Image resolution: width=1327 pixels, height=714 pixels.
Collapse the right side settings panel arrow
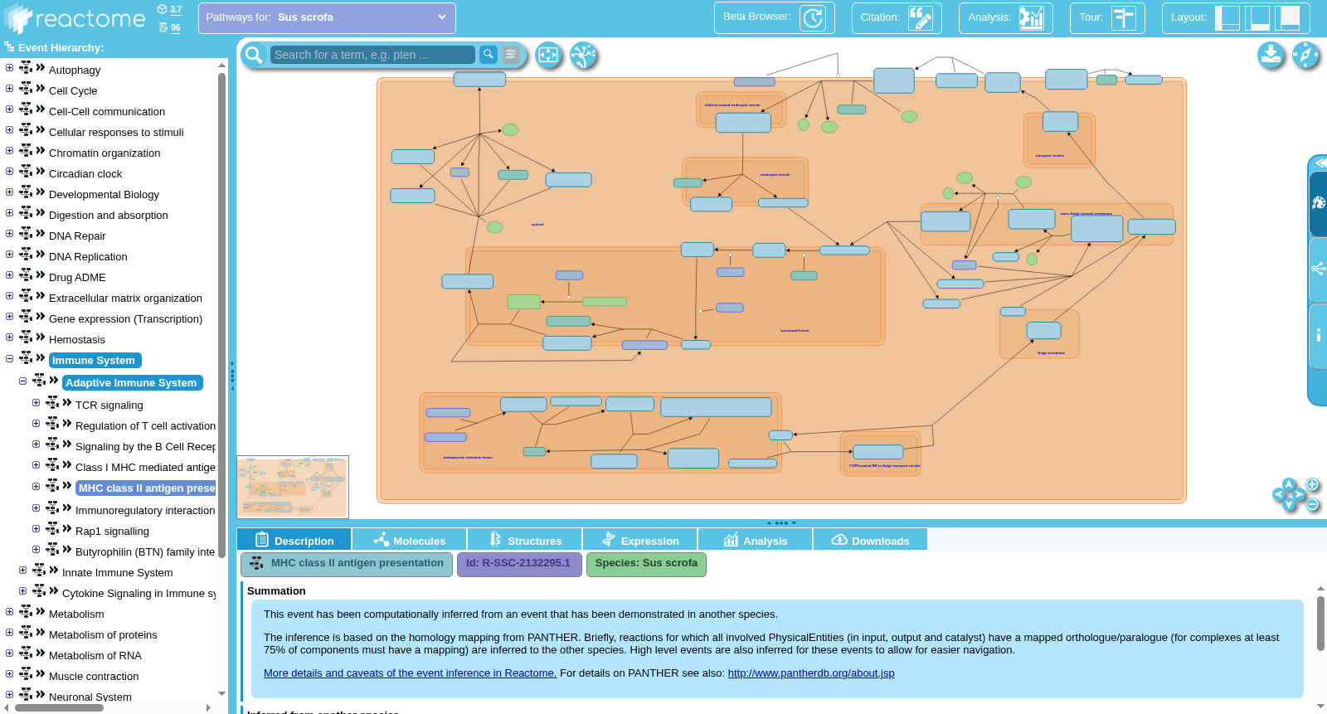(1320, 163)
